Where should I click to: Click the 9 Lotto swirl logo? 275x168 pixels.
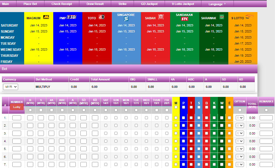click(249, 17)
